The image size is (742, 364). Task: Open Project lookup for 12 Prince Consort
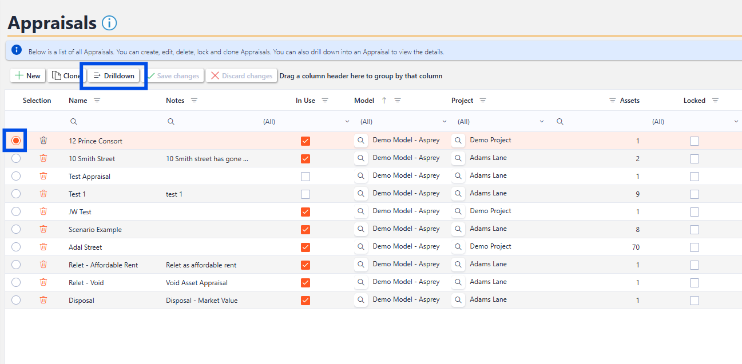[x=458, y=141]
